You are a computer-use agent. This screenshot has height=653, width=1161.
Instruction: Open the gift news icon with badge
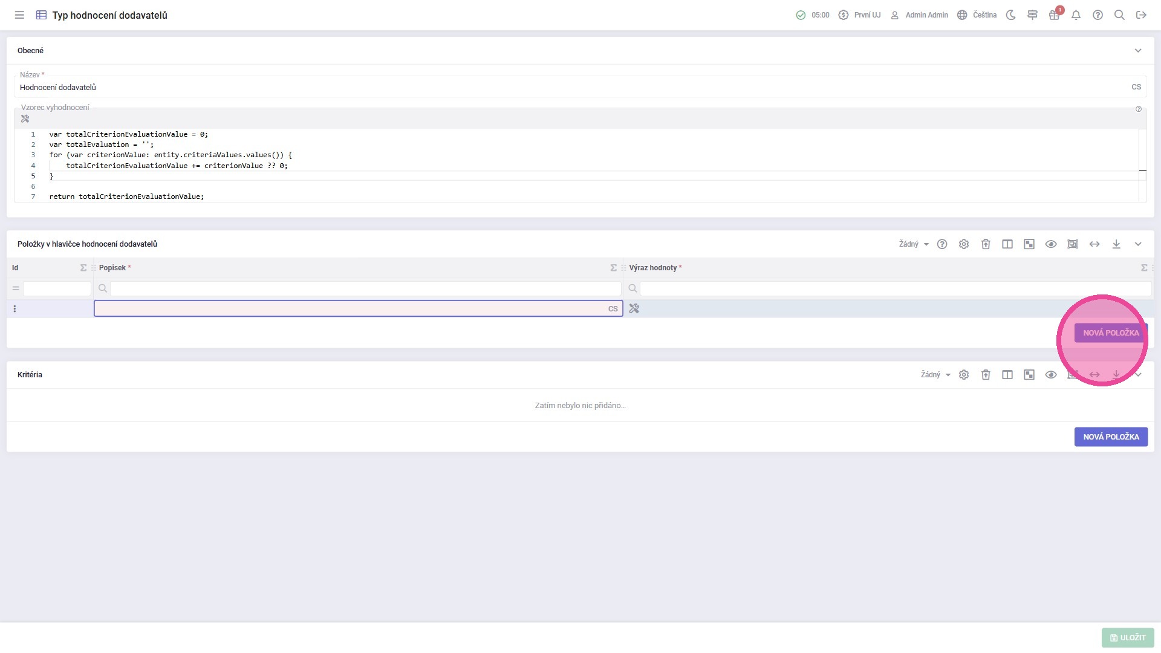click(x=1055, y=15)
